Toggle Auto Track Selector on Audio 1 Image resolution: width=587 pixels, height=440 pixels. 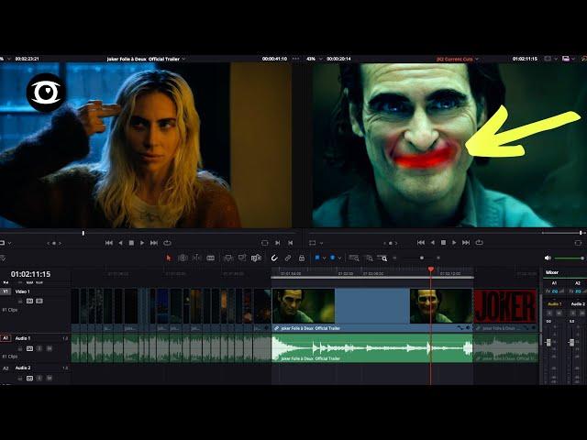coord(29,348)
